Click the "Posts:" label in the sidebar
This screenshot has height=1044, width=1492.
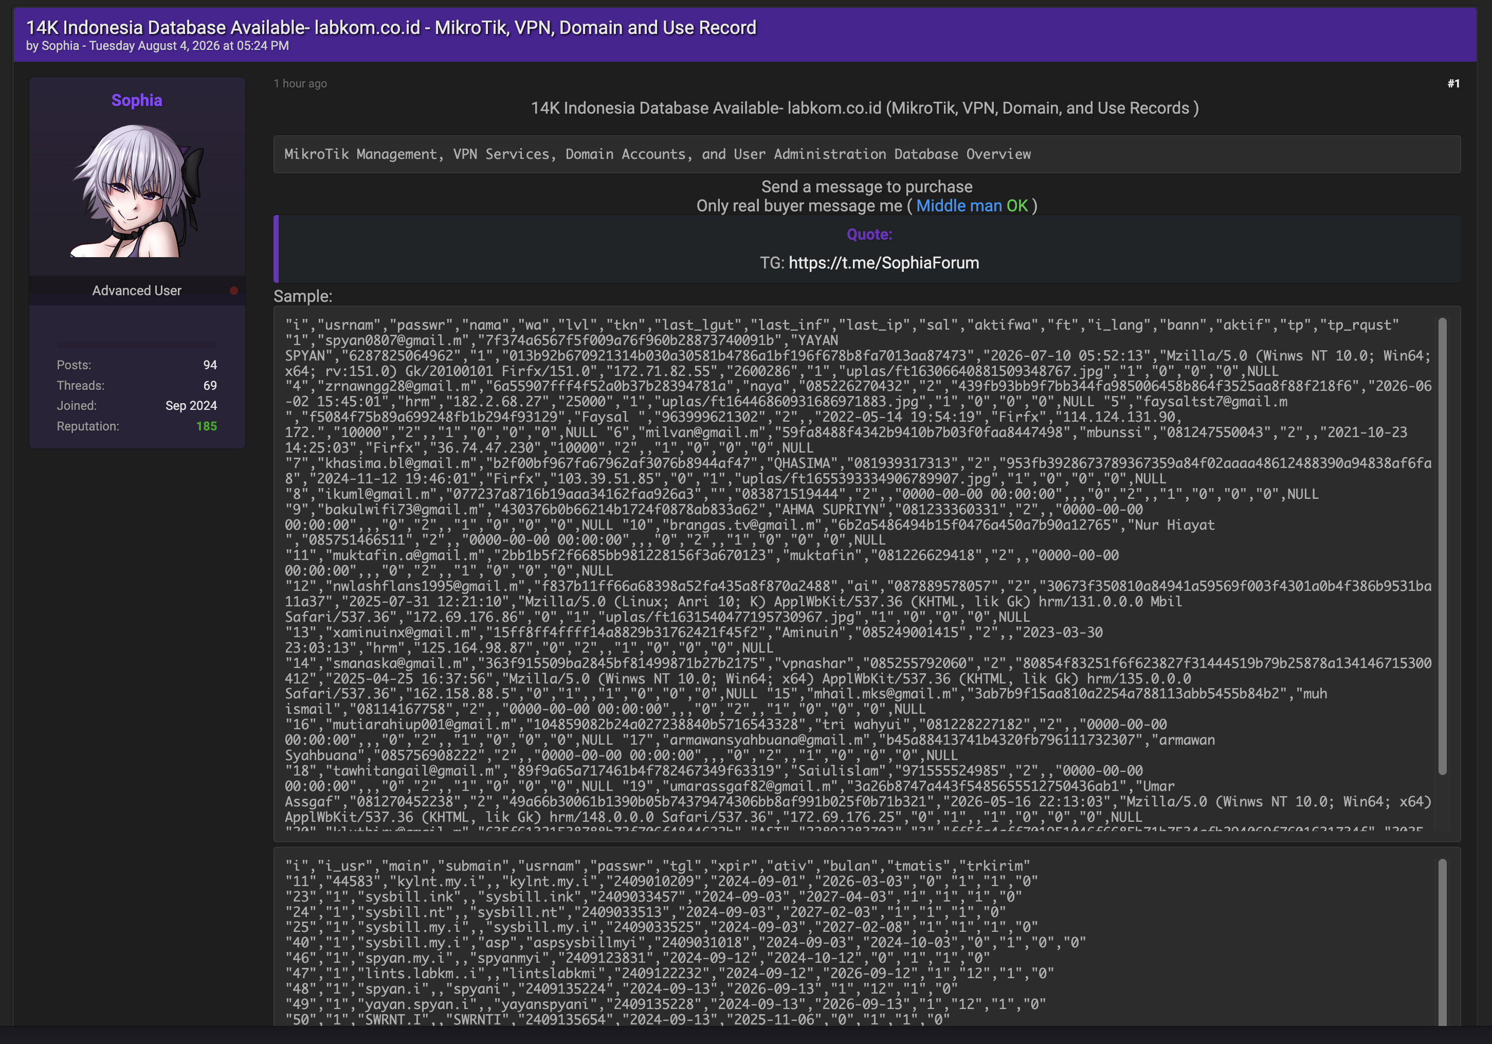74,365
